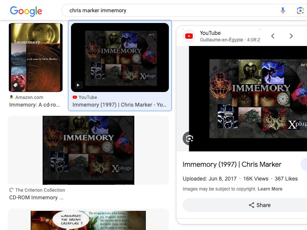The width and height of the screenshot is (307, 230).
Task: Open Google Lens search by image
Action: [x=300, y=10]
